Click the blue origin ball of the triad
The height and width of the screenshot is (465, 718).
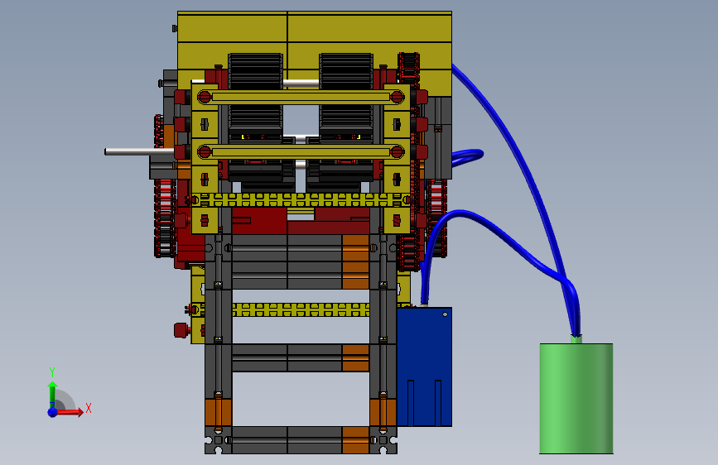52,412
